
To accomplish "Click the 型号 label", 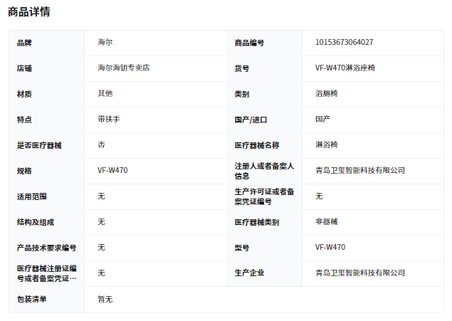I will click(x=242, y=248).
